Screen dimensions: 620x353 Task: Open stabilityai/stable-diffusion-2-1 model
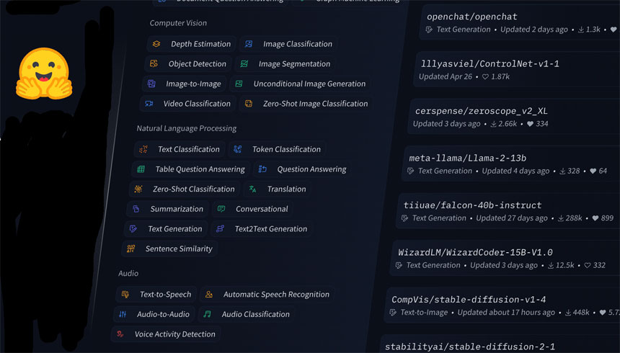[x=470, y=347]
